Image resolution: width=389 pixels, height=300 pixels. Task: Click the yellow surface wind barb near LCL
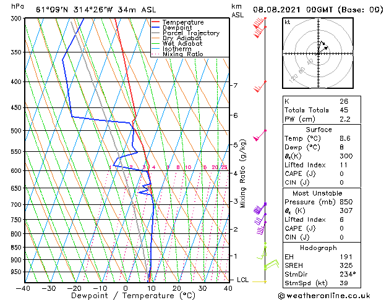pyautogui.click(x=260, y=281)
